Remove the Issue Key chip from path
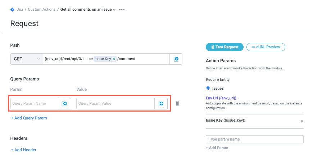Image resolution: width=313 pixels, height=162 pixels. [x=114, y=59]
